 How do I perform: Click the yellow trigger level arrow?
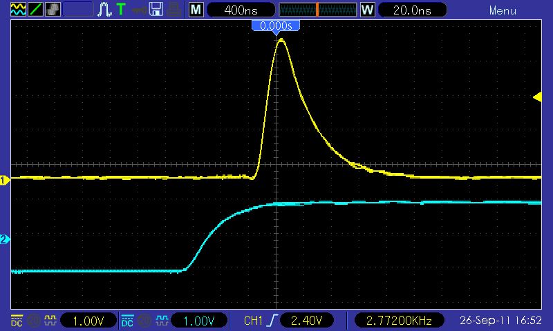[537, 97]
